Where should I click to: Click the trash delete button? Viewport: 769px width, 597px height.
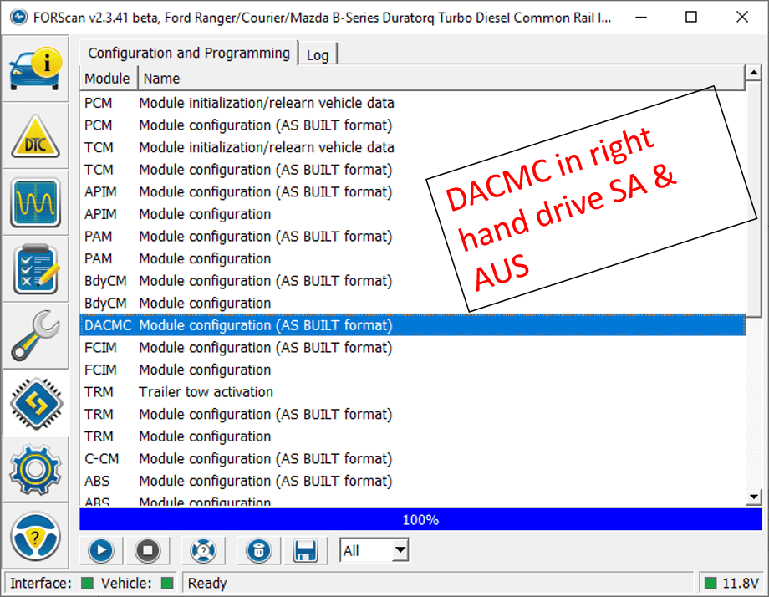258,550
